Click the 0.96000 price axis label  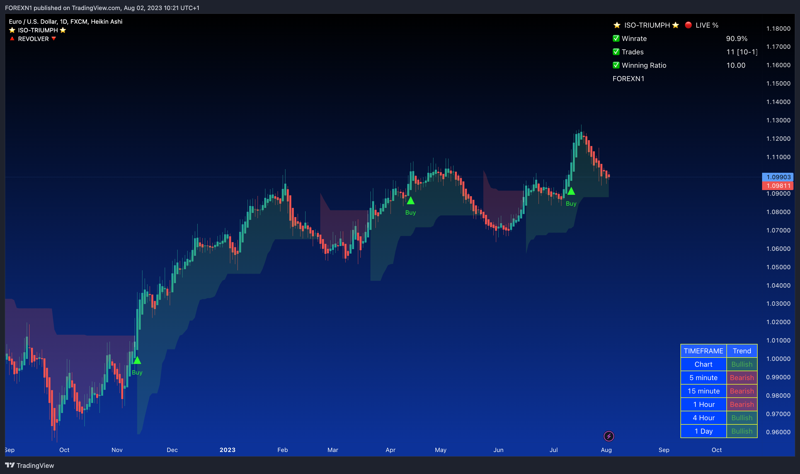tap(778, 432)
